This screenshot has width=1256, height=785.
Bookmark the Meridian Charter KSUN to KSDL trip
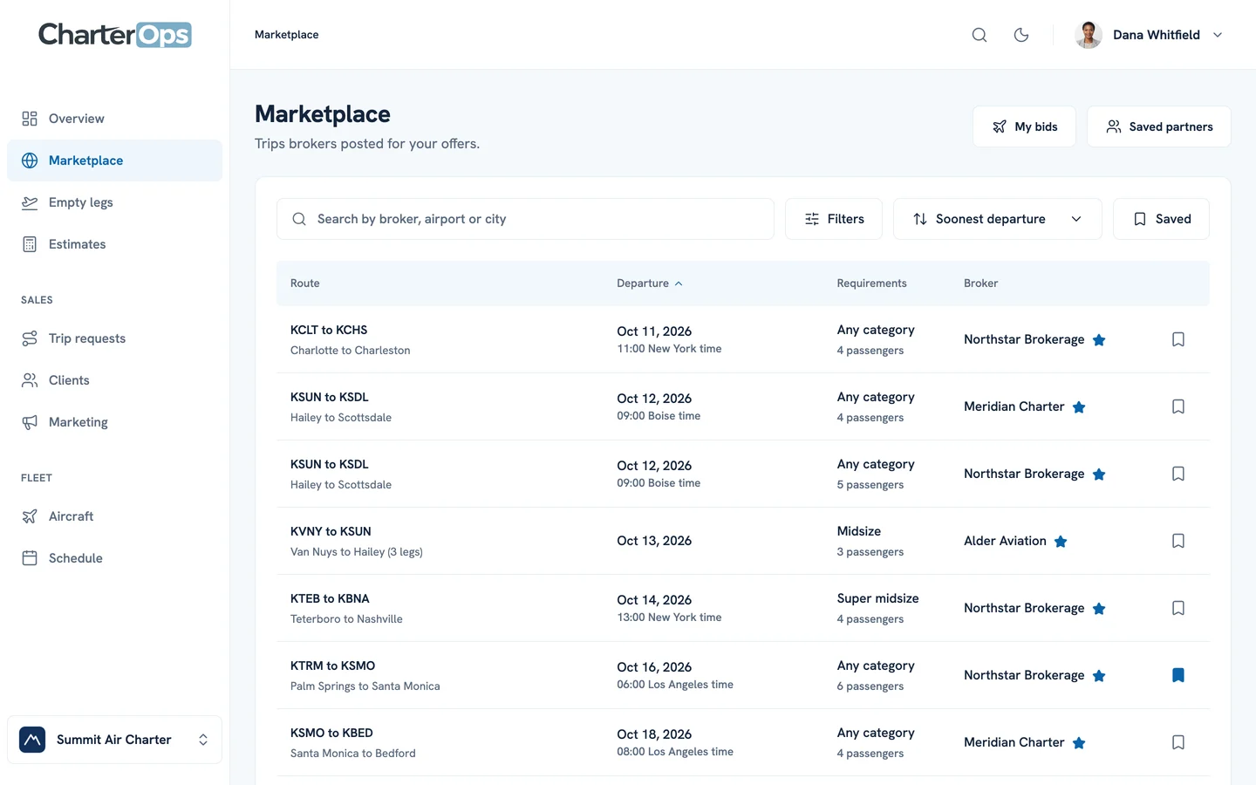(x=1178, y=406)
